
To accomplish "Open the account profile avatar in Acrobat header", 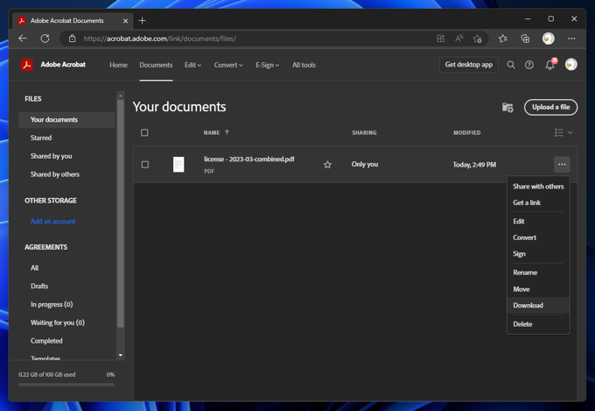I will click(571, 65).
